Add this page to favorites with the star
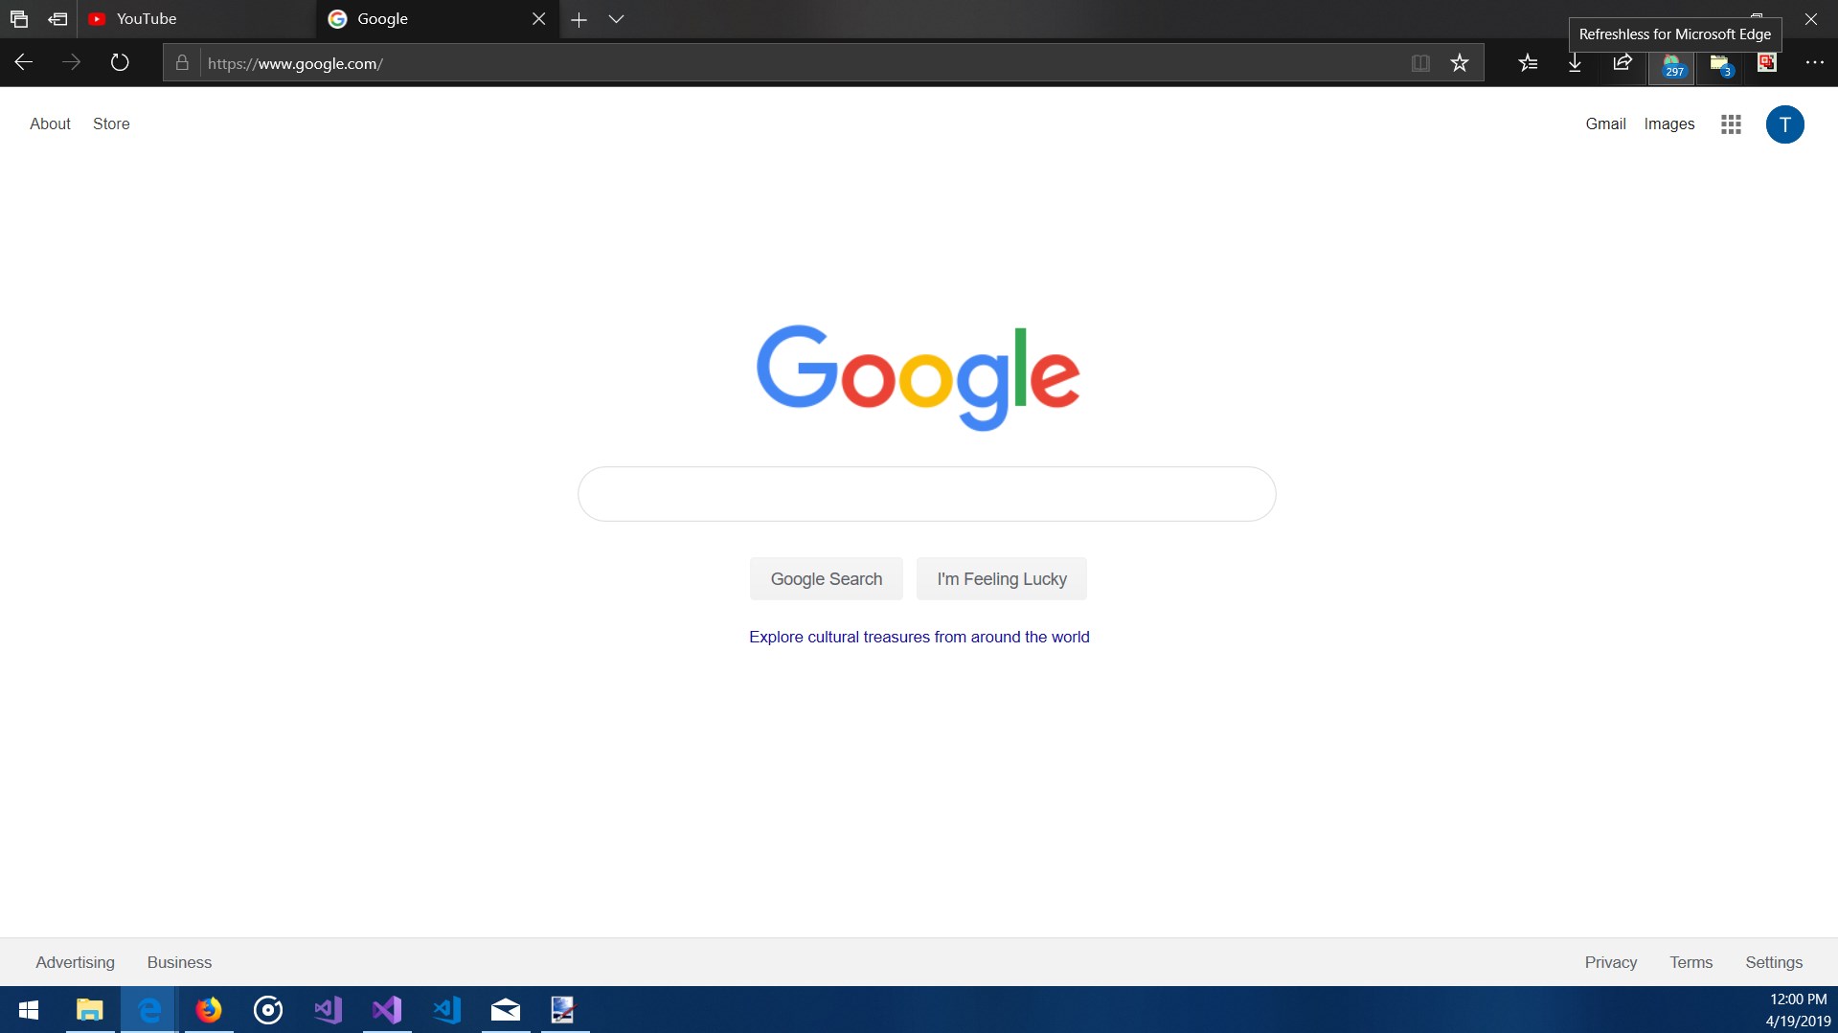 click(1460, 63)
